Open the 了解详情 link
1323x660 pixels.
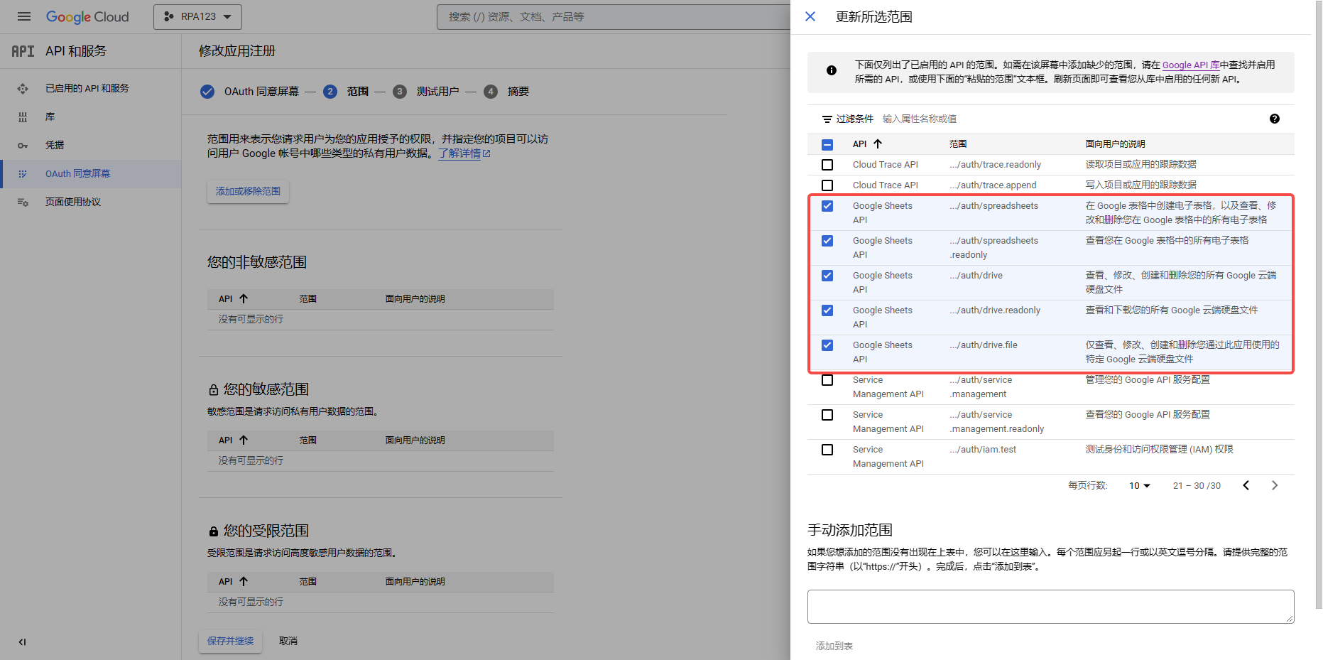tap(464, 153)
